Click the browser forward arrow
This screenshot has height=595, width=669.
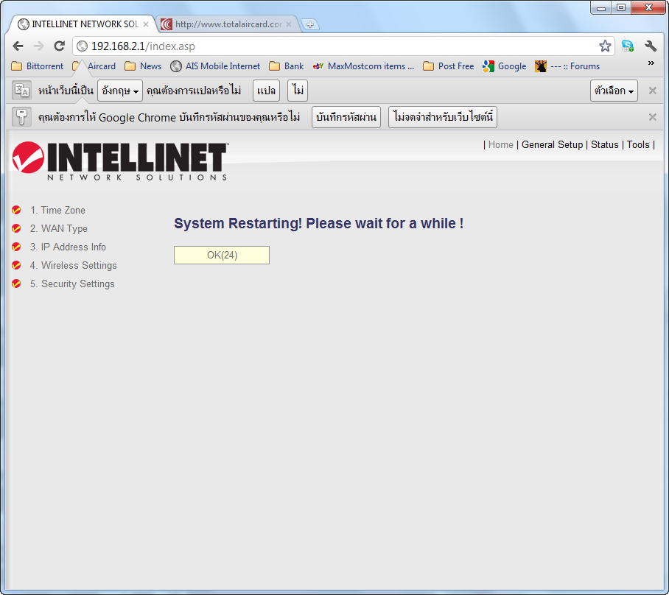[38, 46]
